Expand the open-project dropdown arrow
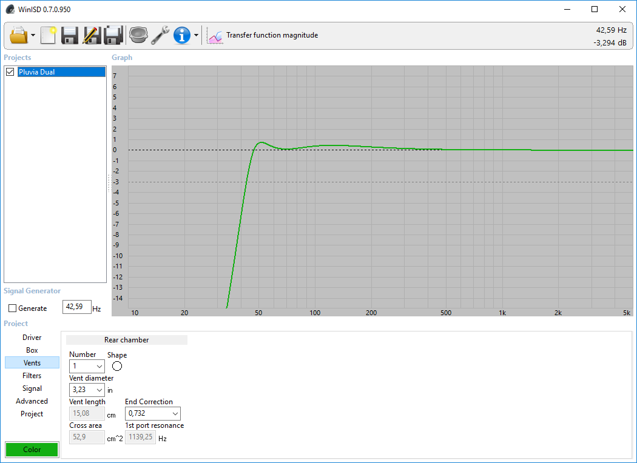 click(33, 35)
